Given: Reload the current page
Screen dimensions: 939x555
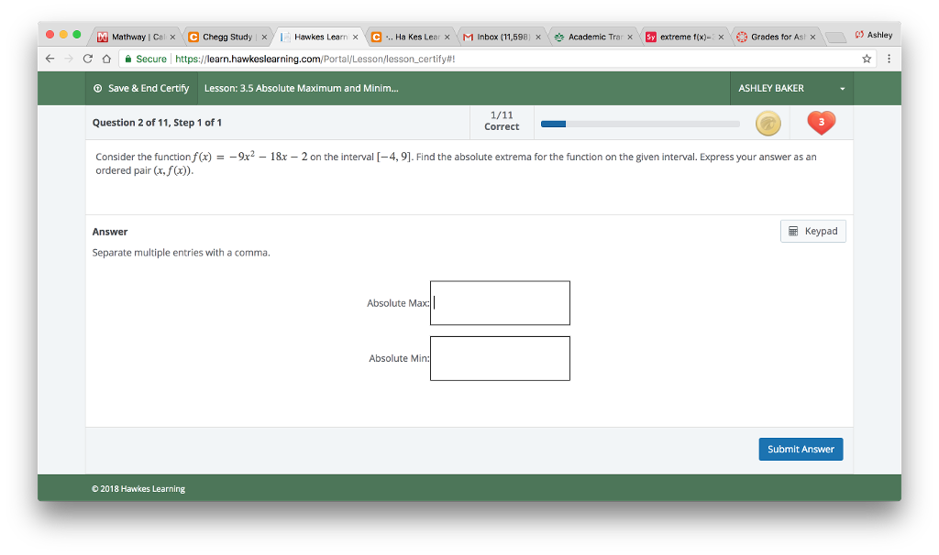Looking at the screenshot, I should tap(87, 57).
